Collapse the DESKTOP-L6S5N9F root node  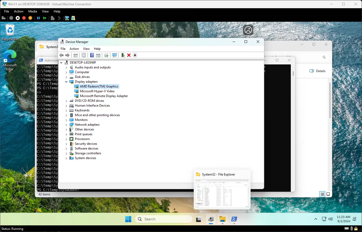61,63
